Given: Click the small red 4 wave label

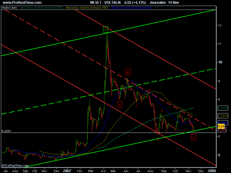Looking at the screenshot, I should [162, 111].
